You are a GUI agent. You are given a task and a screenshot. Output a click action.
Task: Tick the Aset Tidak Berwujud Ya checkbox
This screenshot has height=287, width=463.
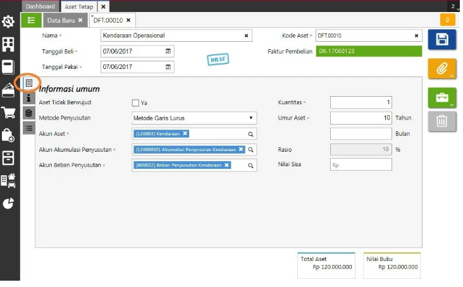click(135, 102)
